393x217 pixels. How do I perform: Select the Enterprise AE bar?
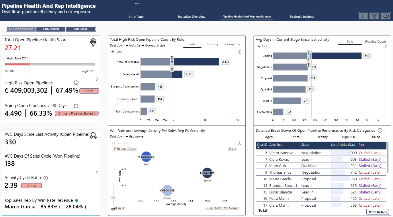pos(161,74)
